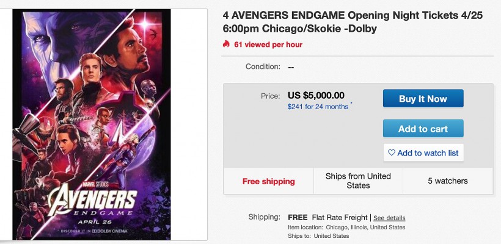Viewport: 501px width, 244px height.
Task: Click the 61 viewed per hour text
Action: pos(268,45)
